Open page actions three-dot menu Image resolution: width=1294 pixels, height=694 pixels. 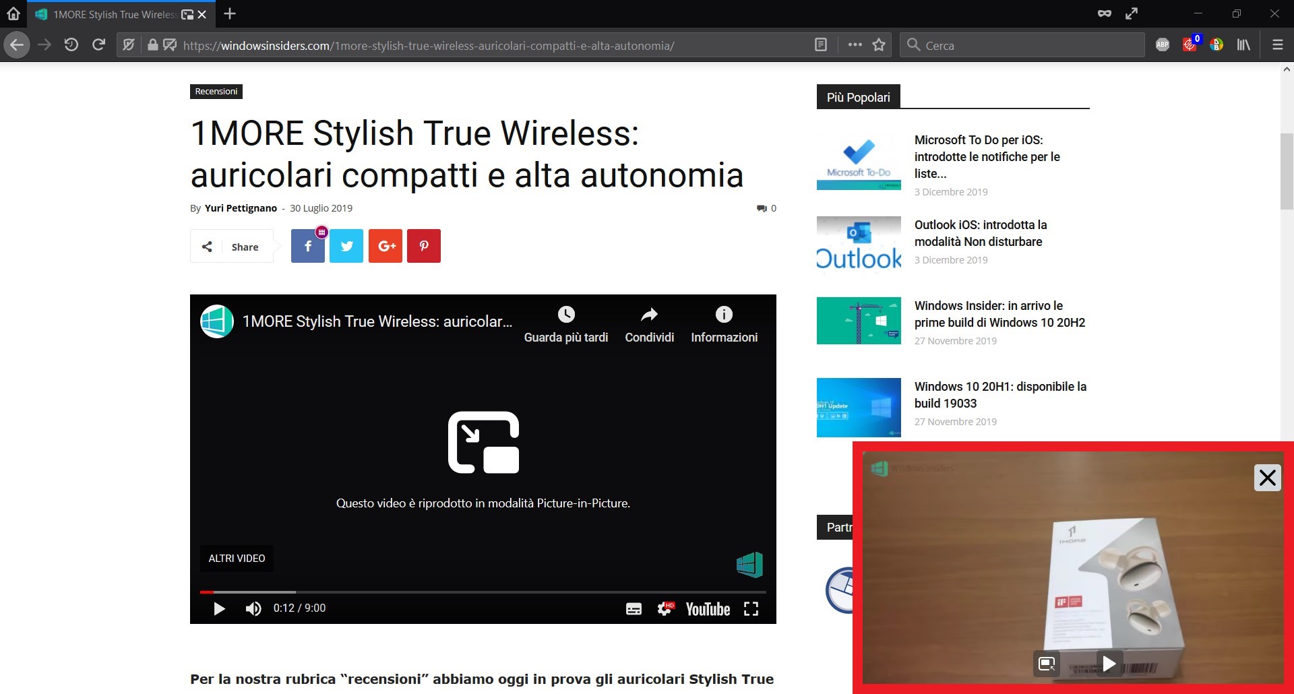(x=855, y=45)
